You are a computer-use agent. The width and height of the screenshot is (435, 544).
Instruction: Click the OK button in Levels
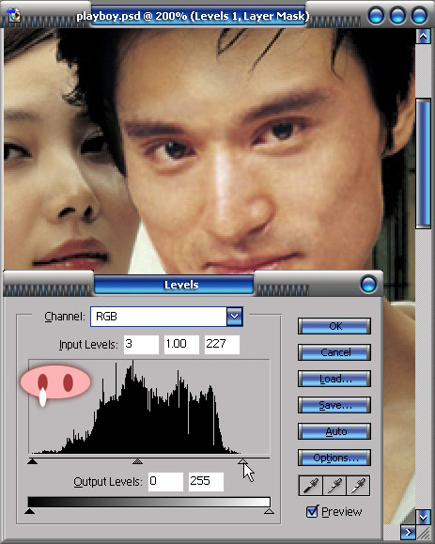click(x=334, y=326)
